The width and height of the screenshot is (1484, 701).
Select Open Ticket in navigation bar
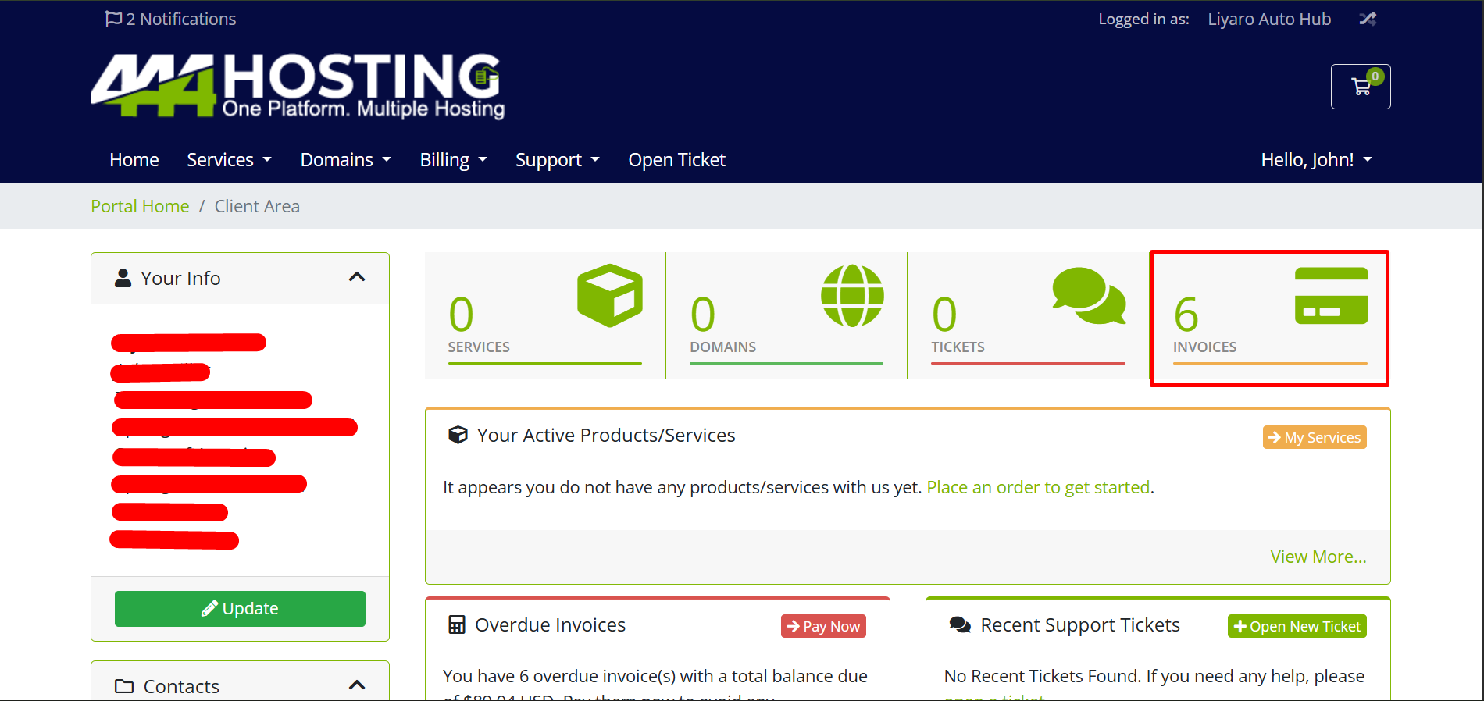pyautogui.click(x=676, y=160)
